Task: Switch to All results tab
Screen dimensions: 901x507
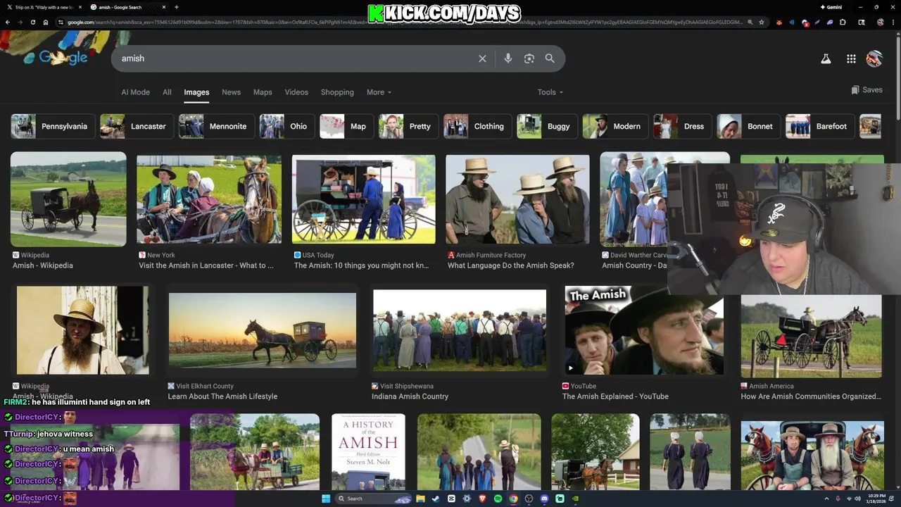Action: point(167,92)
